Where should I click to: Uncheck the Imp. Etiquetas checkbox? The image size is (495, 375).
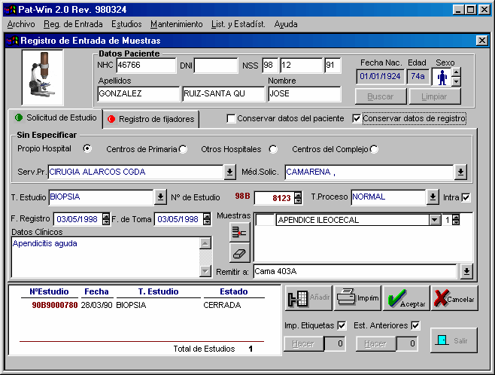(x=342, y=325)
